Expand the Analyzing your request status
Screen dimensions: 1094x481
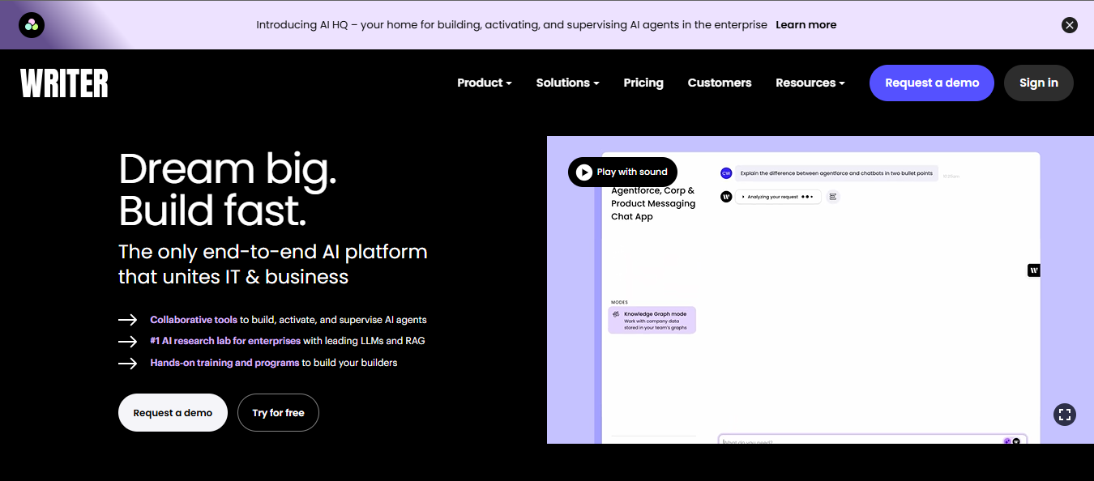pos(778,197)
